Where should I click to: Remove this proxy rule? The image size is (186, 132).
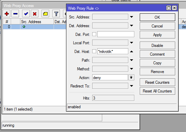(x=158, y=72)
